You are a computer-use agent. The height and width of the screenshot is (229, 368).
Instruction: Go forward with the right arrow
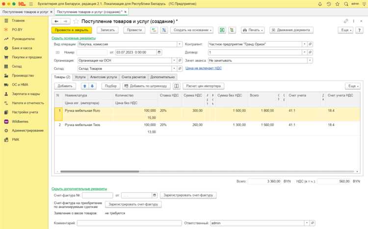[x=65, y=22]
